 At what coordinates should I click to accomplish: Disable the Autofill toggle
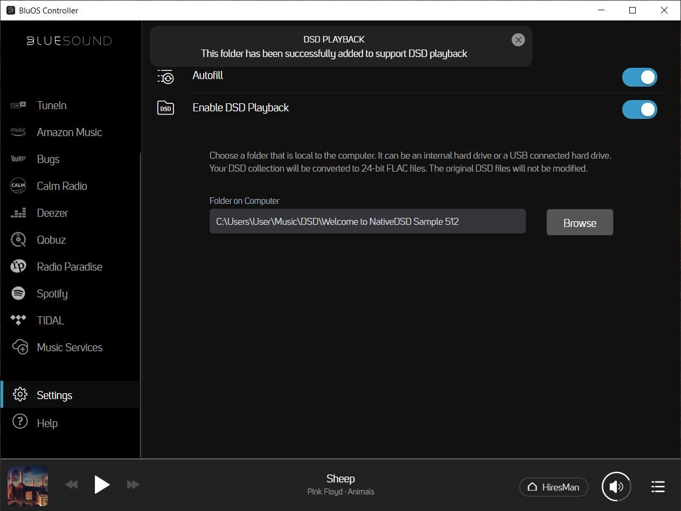[639, 77]
